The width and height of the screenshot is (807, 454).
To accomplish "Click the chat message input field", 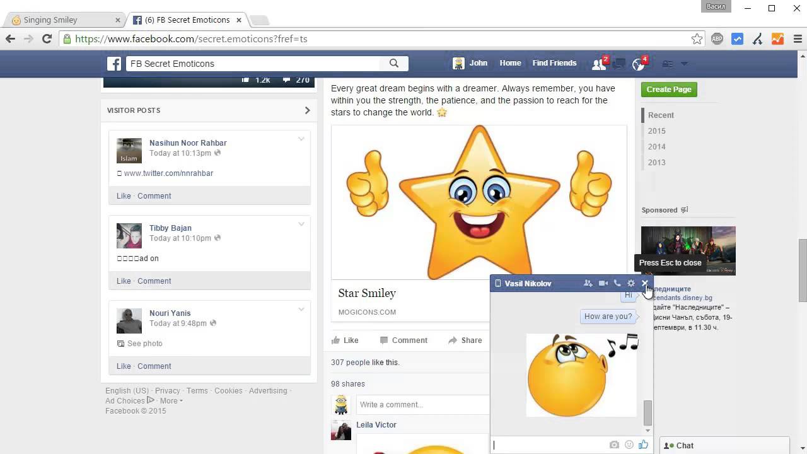I will tap(549, 445).
